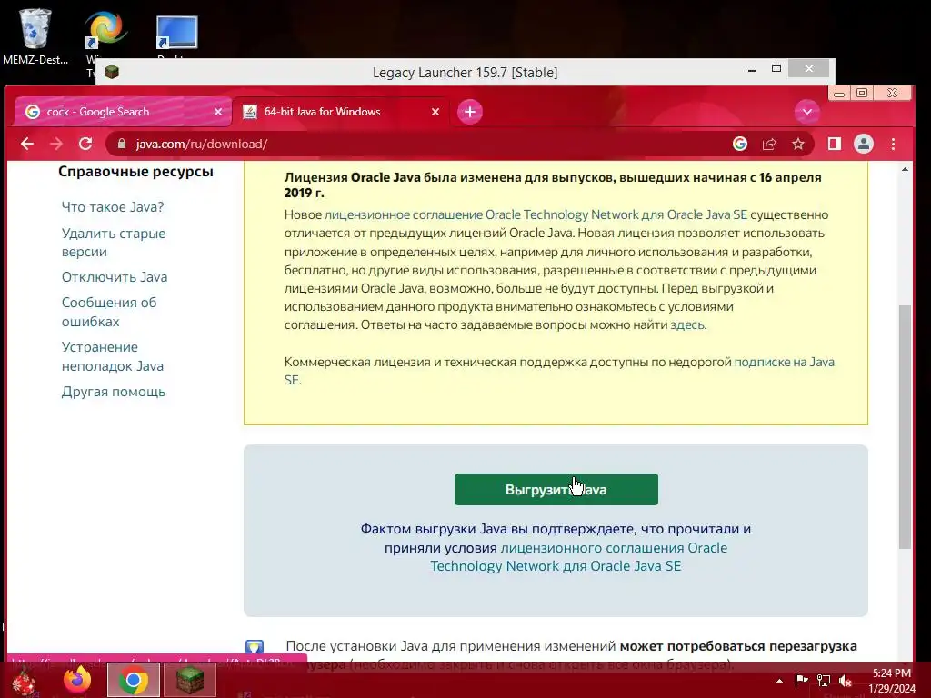This screenshot has width=931, height=698.
Task: Show hidden tray icons arrow
Action: click(779, 681)
